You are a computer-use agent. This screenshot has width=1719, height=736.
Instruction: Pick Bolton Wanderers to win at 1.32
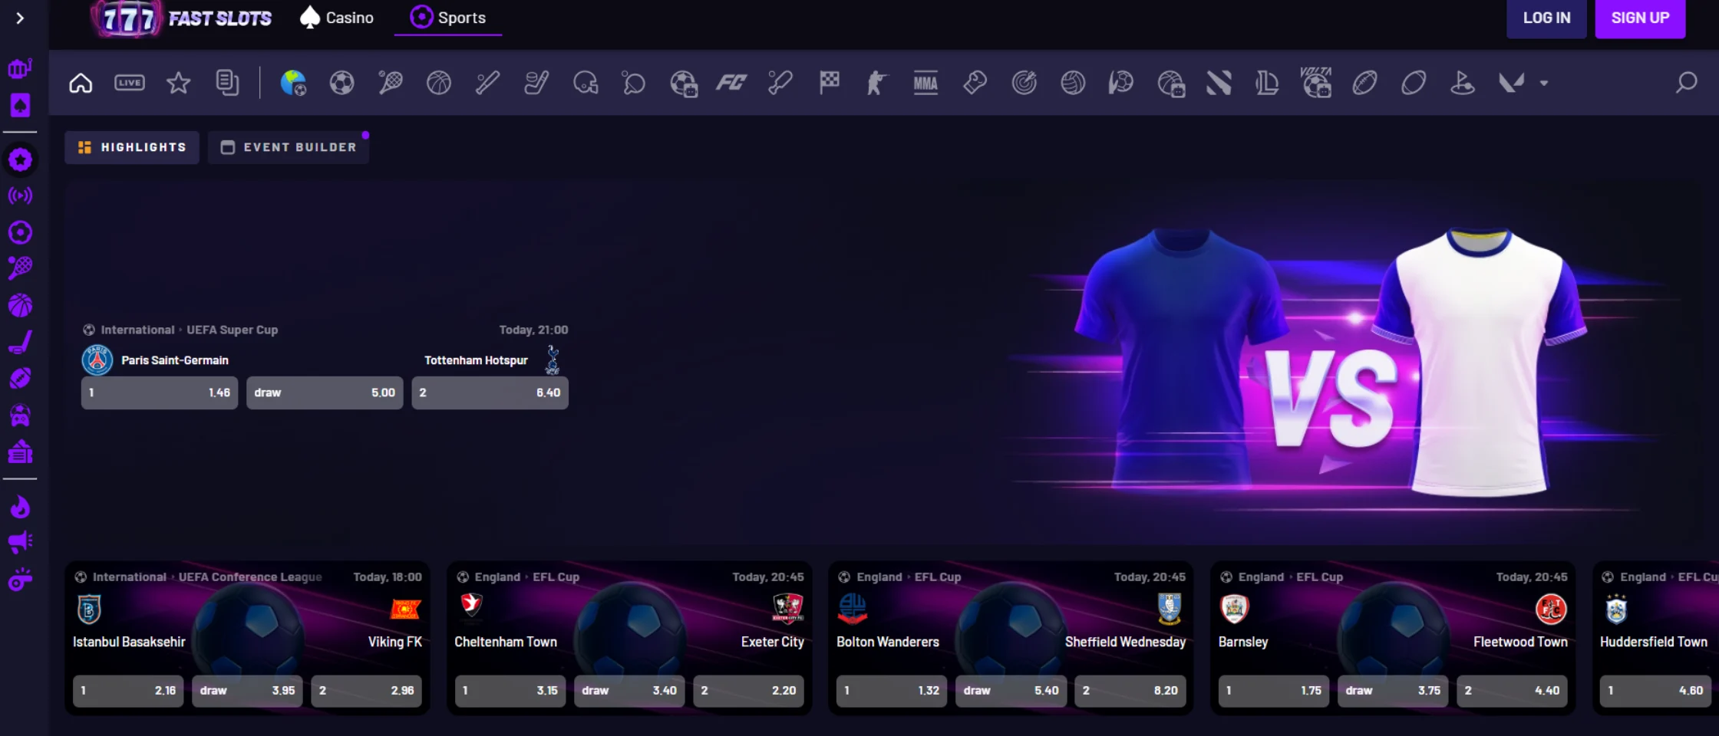pyautogui.click(x=892, y=690)
